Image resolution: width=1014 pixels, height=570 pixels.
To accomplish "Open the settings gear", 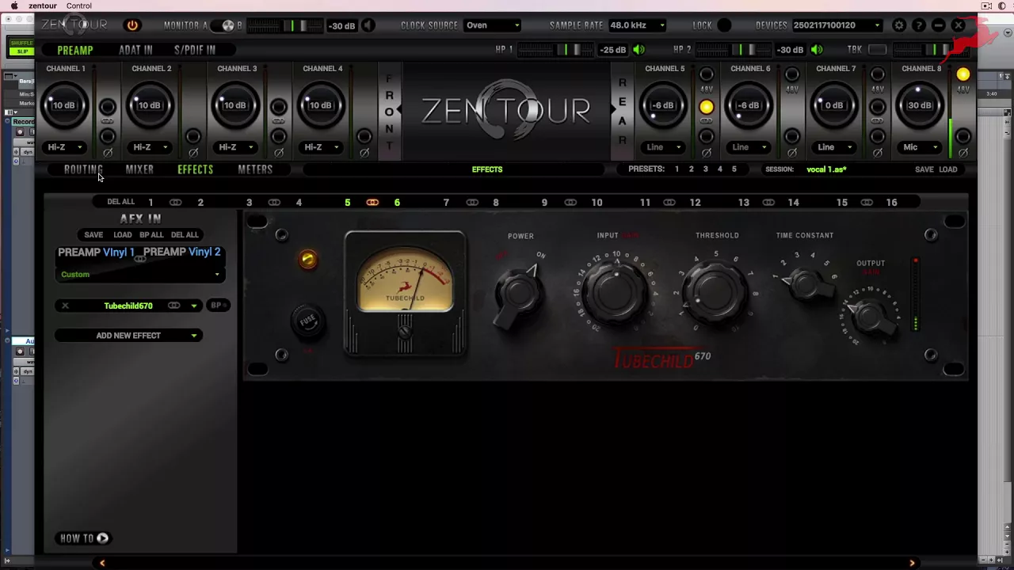I will pos(898,25).
